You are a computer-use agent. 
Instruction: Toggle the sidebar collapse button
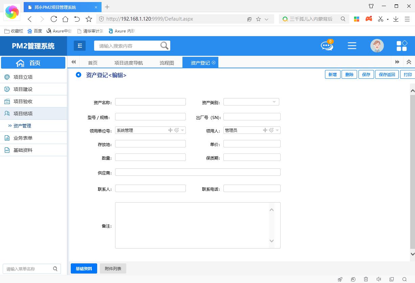click(x=80, y=46)
